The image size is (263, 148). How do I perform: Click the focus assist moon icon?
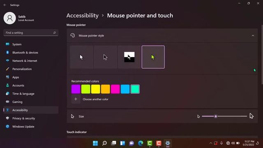[x=258, y=143]
